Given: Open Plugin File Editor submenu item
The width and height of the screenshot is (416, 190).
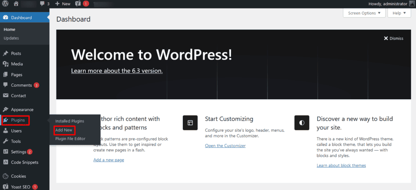Looking at the screenshot, I should [70, 139].
